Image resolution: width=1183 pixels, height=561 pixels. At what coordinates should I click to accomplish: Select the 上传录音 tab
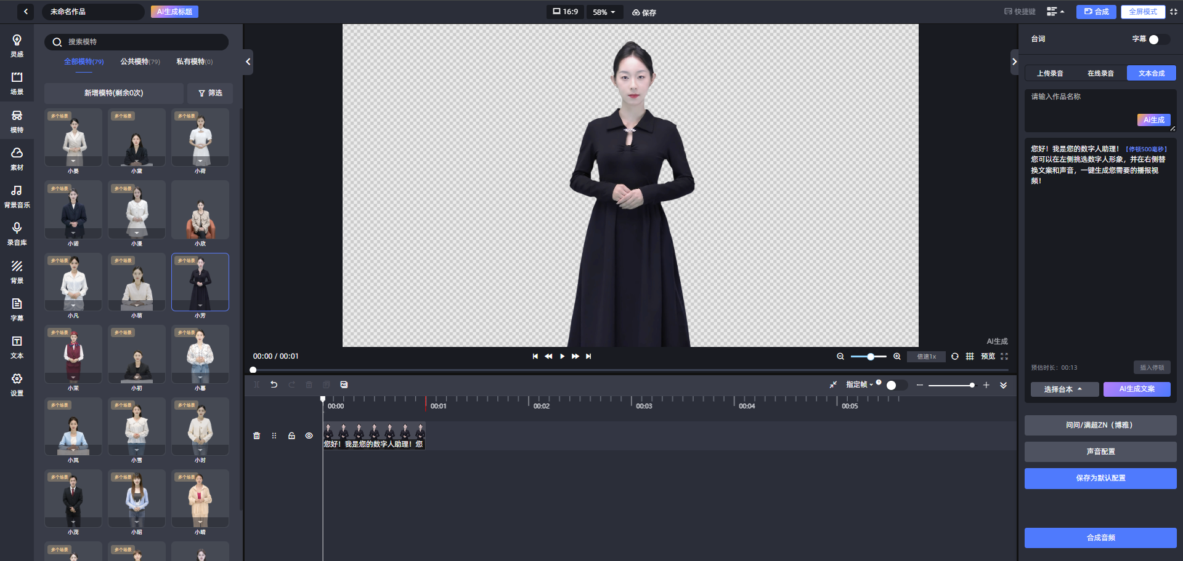point(1050,73)
